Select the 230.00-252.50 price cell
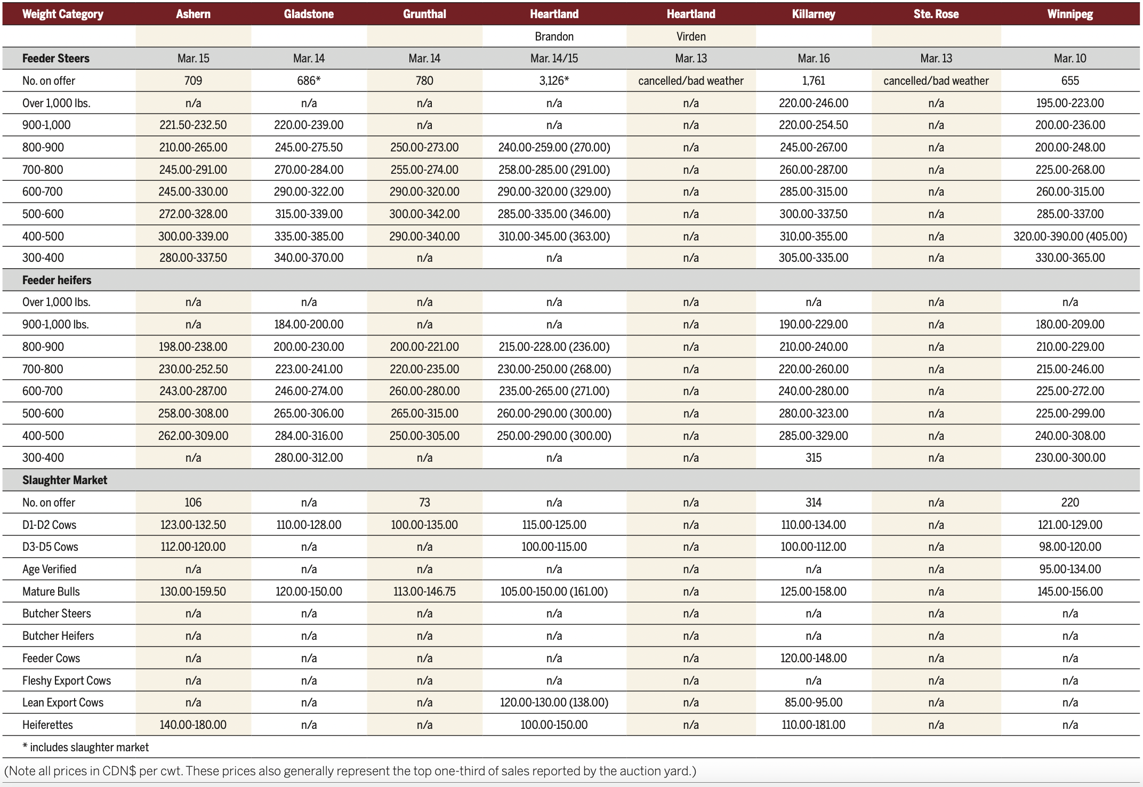The width and height of the screenshot is (1143, 787). pyautogui.click(x=193, y=369)
